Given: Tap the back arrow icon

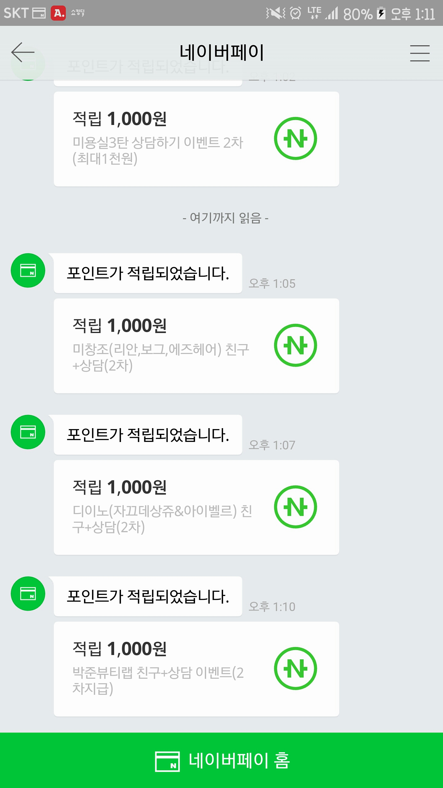Looking at the screenshot, I should (23, 52).
